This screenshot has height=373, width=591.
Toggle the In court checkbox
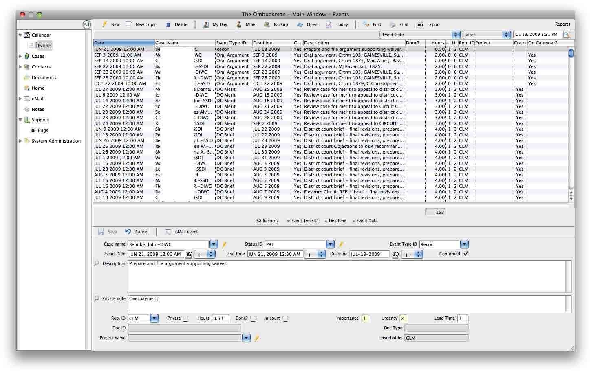pos(285,318)
